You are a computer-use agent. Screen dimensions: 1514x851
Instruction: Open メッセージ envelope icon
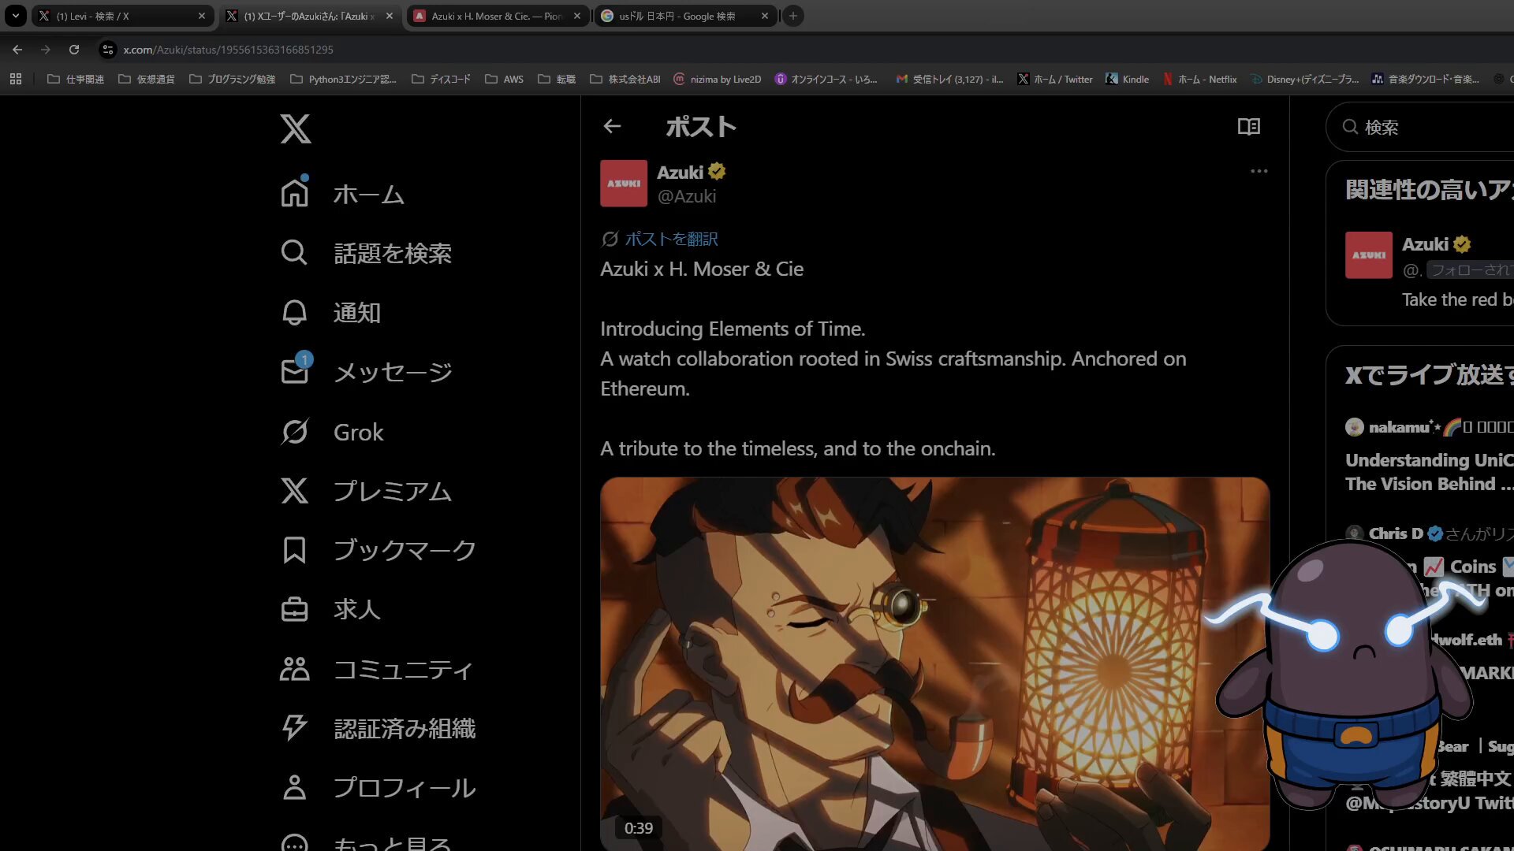295,370
